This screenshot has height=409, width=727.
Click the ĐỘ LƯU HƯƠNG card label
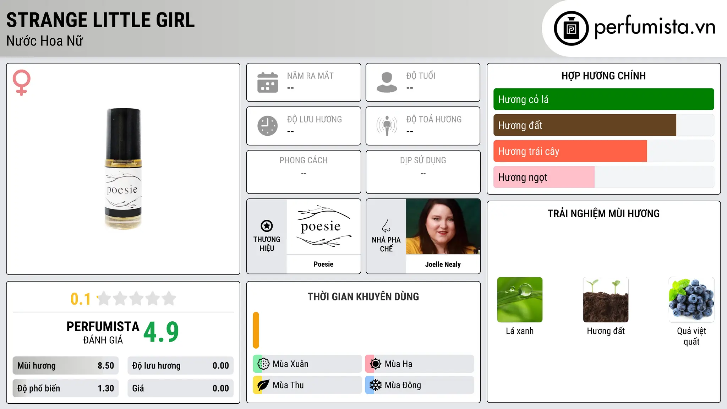[315, 119]
